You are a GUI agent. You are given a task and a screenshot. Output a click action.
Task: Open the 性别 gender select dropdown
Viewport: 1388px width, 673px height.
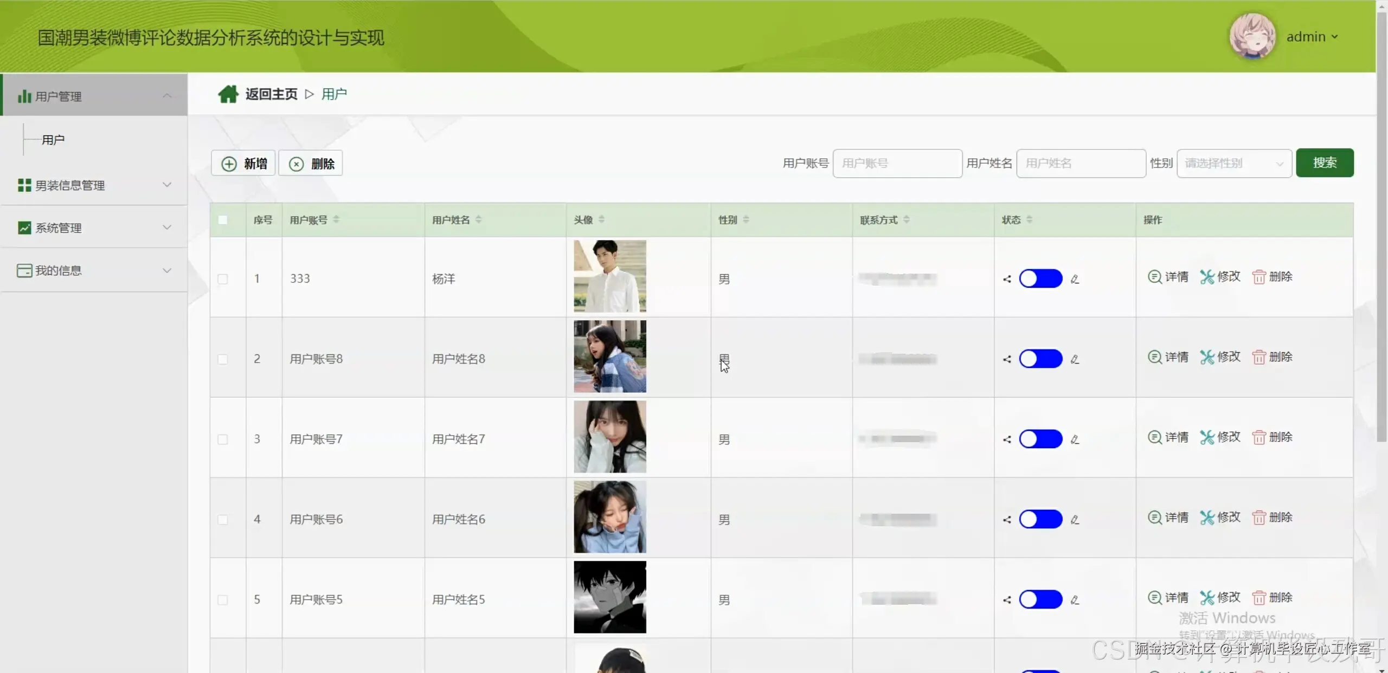tap(1233, 163)
